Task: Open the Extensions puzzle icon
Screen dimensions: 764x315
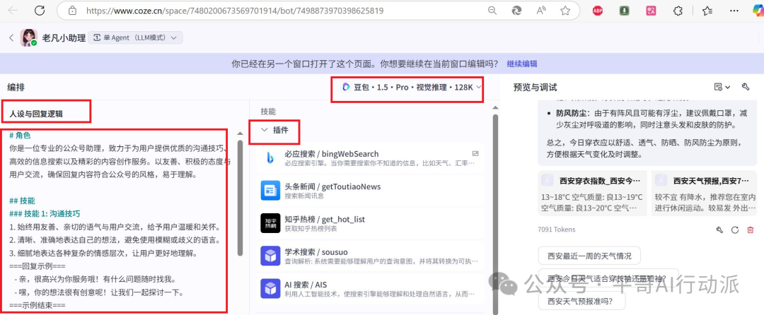Action: pos(677,11)
